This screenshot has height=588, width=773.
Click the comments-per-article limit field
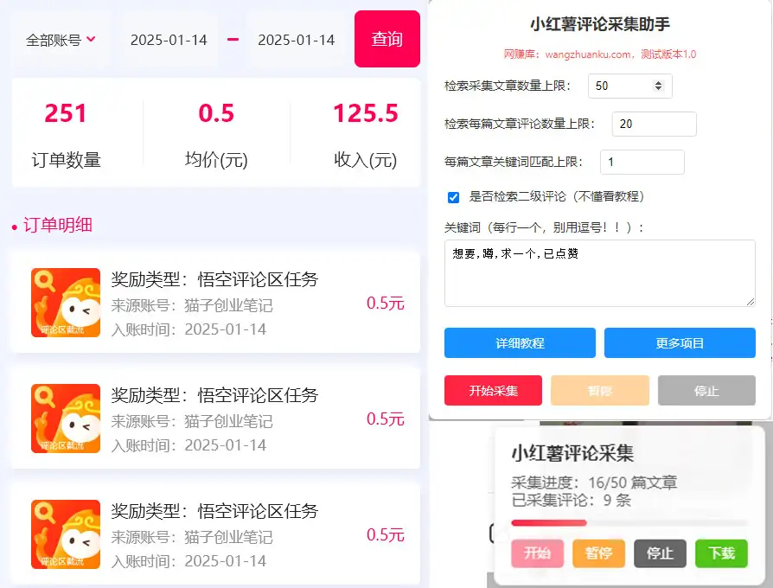[x=654, y=124]
